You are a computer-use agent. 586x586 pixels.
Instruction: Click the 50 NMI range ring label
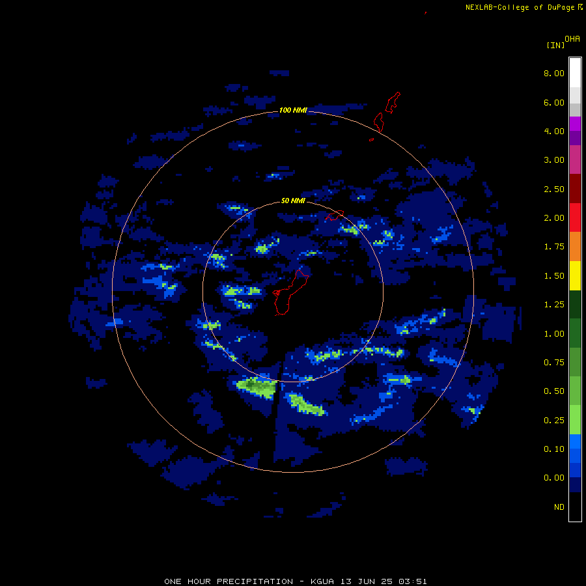[x=293, y=201]
